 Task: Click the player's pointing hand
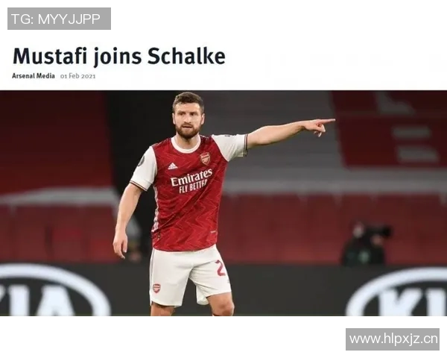tap(322, 126)
